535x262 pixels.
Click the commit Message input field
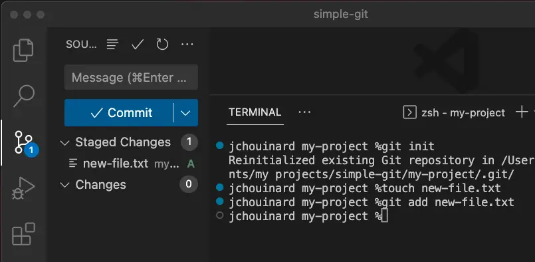point(131,77)
